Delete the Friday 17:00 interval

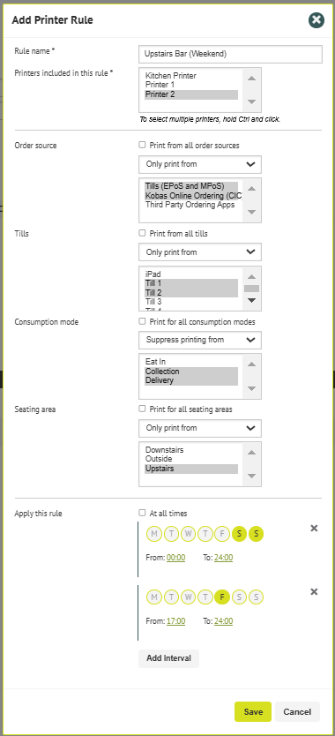[x=315, y=591]
